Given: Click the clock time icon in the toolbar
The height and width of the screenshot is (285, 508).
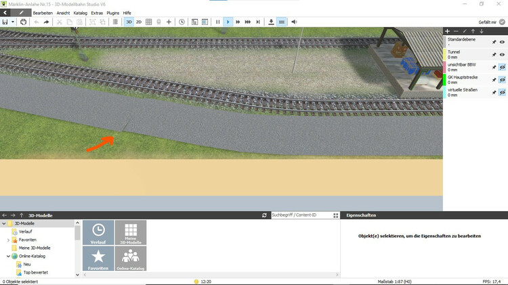Looking at the screenshot, I should (x=182, y=22).
